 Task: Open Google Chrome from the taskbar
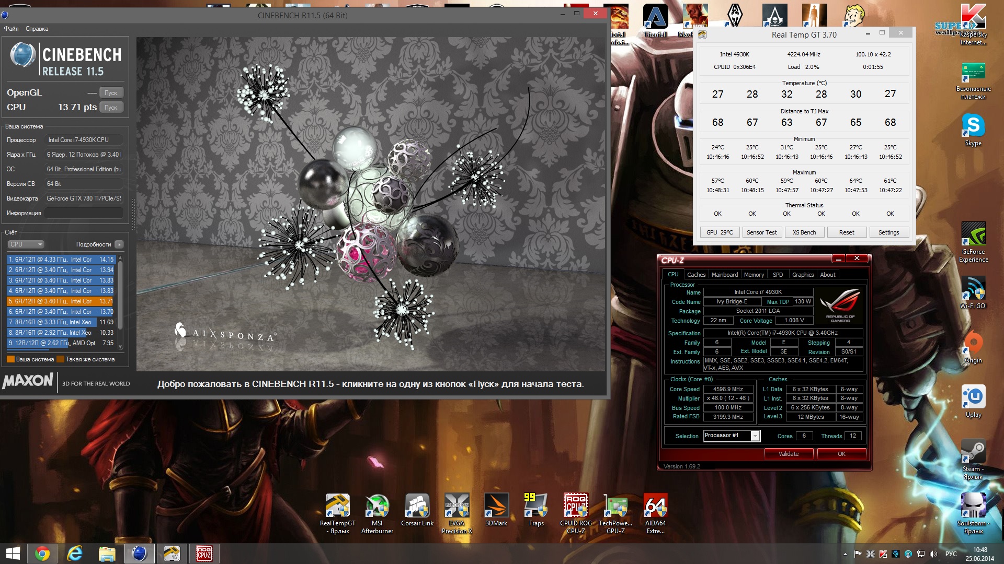tap(42, 554)
